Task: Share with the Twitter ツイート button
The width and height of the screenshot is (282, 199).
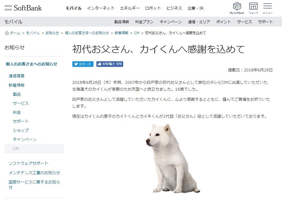Action: 83,64
